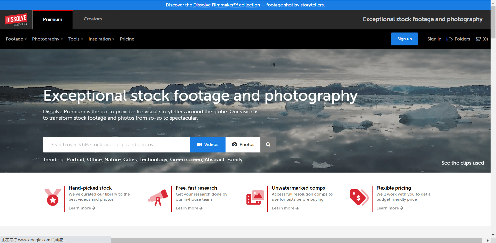496x243 pixels.
Task: Click See the clips used link
Action: [462, 163]
